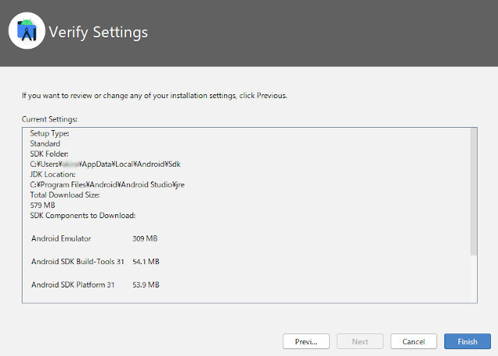Select the 'Setup Type:' line
This screenshot has height=356, width=498.
[x=50, y=133]
